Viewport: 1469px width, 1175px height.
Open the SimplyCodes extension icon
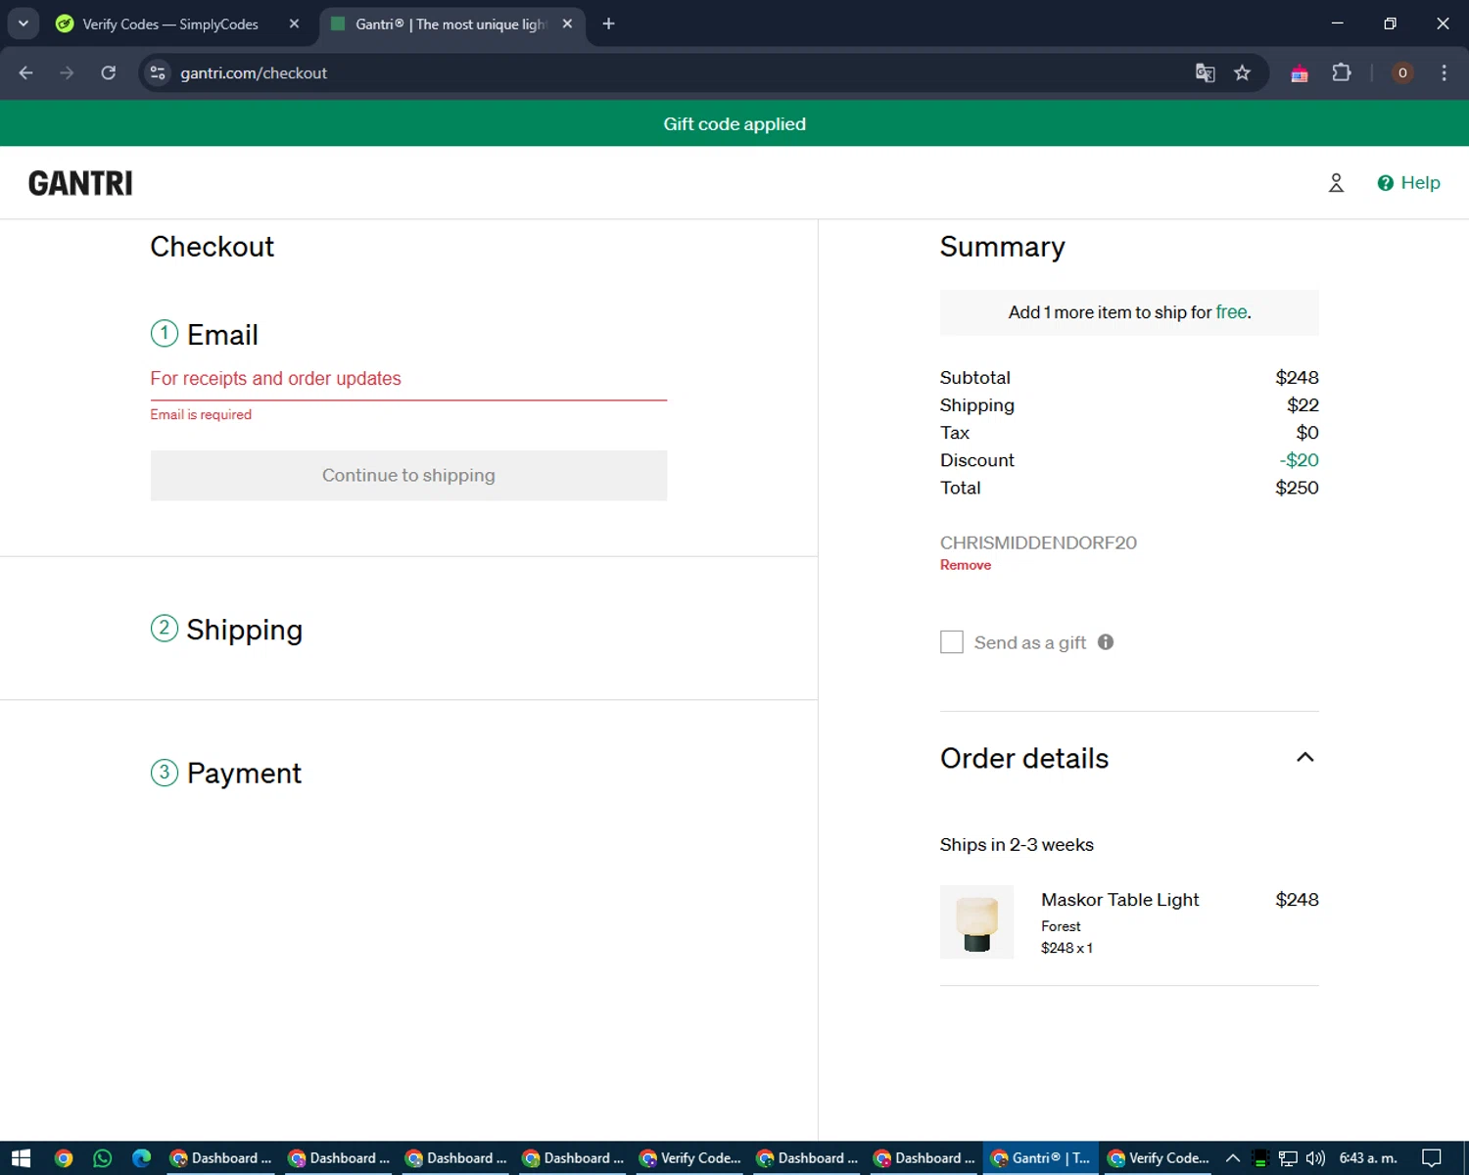1300,73
